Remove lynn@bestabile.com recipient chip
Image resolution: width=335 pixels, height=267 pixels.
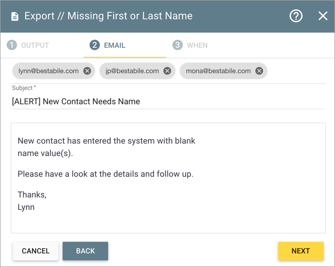[87, 71]
